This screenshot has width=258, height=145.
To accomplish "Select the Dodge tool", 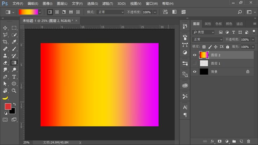I will (x=14, y=70).
